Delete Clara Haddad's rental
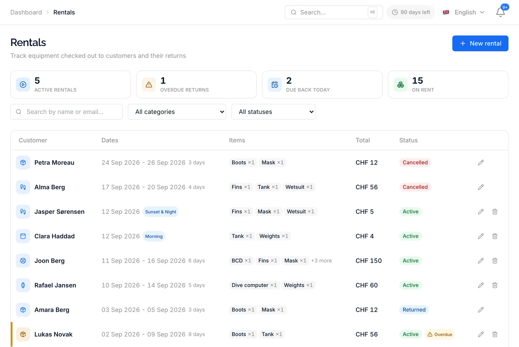The height and width of the screenshot is (347, 519). 495,236
